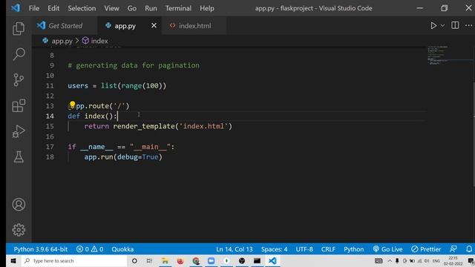Click the Windows taskbar search box
Viewport: 475px width, 267px height.
coord(74,260)
